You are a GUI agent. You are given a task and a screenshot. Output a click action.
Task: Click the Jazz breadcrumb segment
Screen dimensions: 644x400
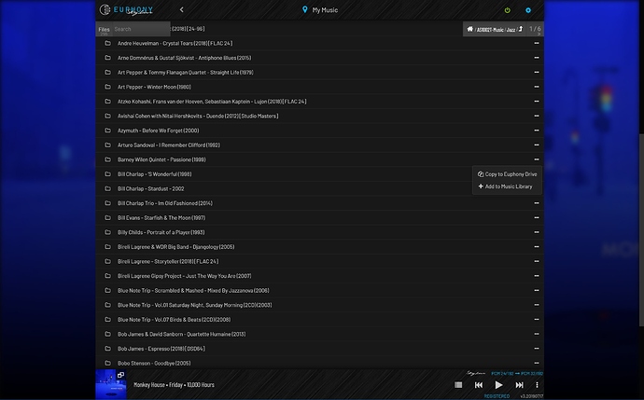tap(511, 30)
